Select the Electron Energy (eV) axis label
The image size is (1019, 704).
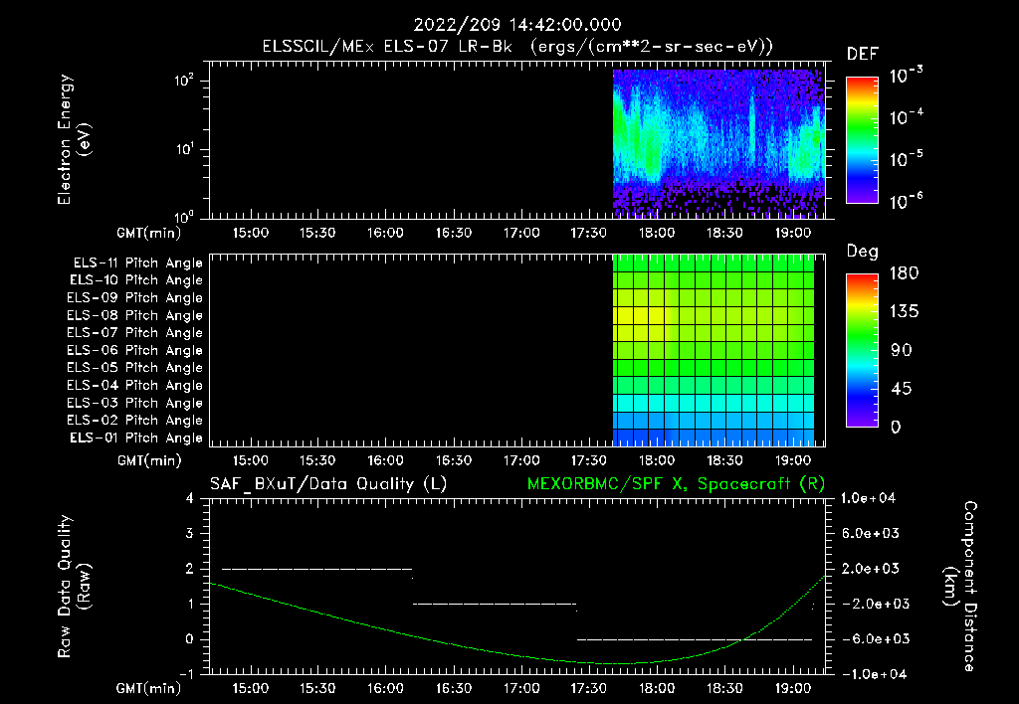74,139
